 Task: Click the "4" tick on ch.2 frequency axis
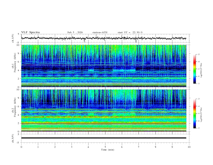19,115
